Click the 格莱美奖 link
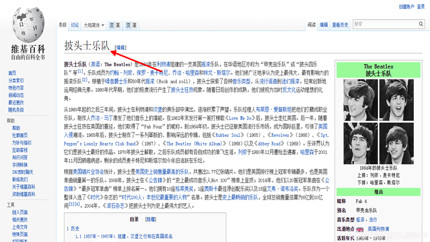The height and width of the screenshot is (242, 430). (184, 189)
